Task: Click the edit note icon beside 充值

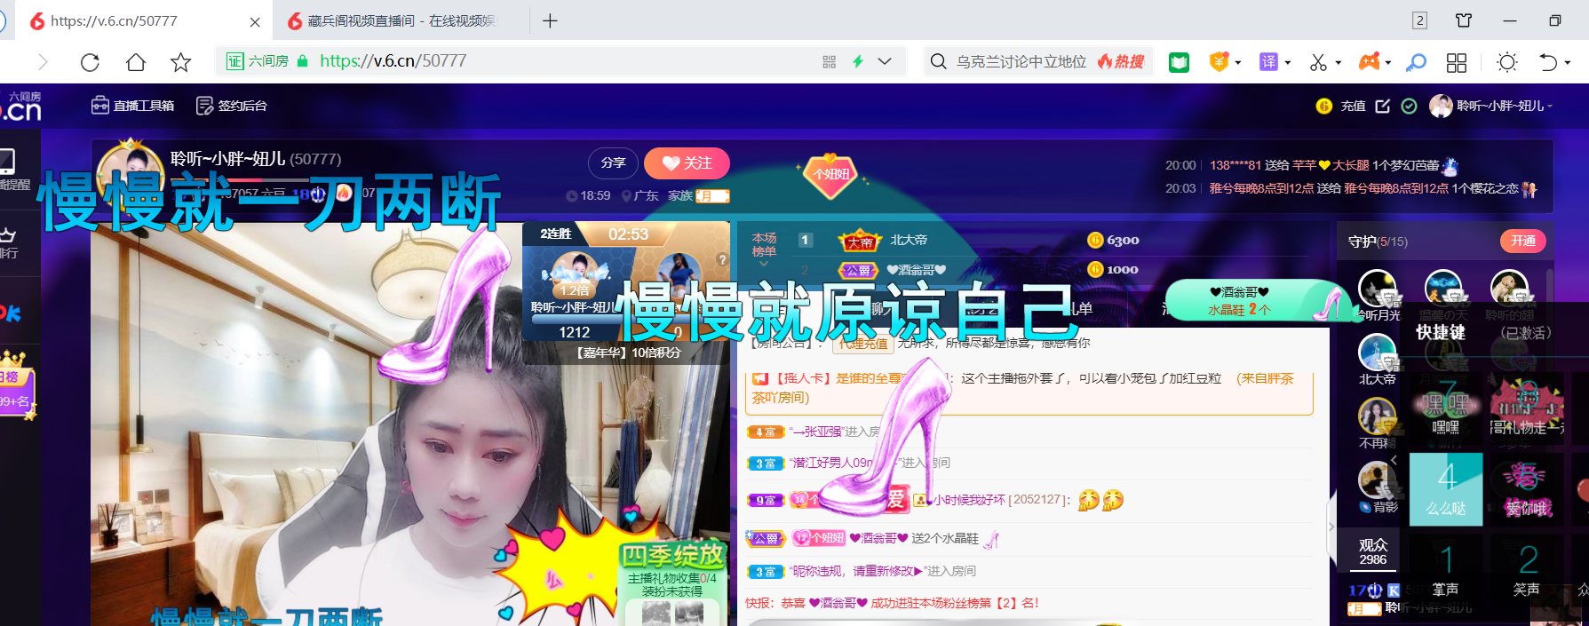Action: point(1383,106)
